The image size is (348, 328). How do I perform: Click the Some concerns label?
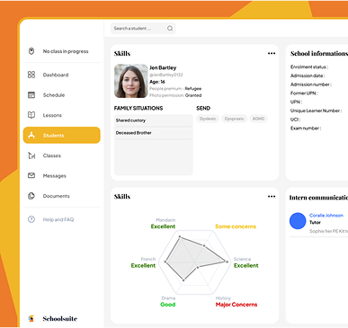pos(236,226)
